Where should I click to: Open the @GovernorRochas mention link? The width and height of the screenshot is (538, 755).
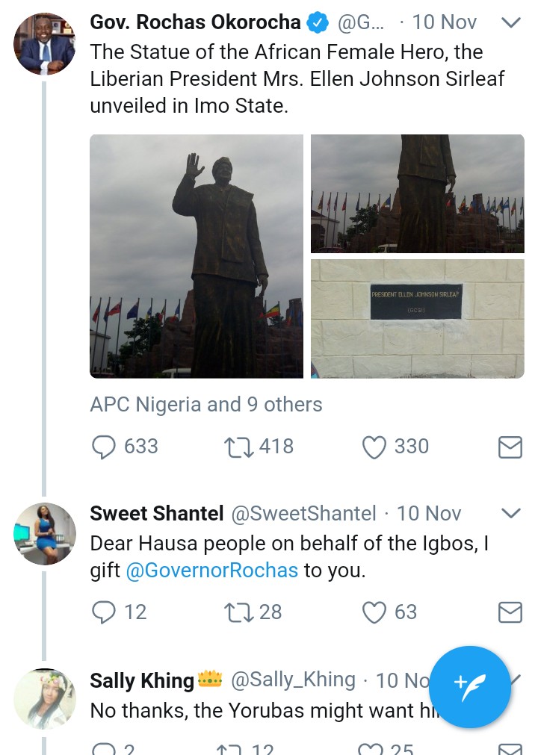[x=212, y=571]
